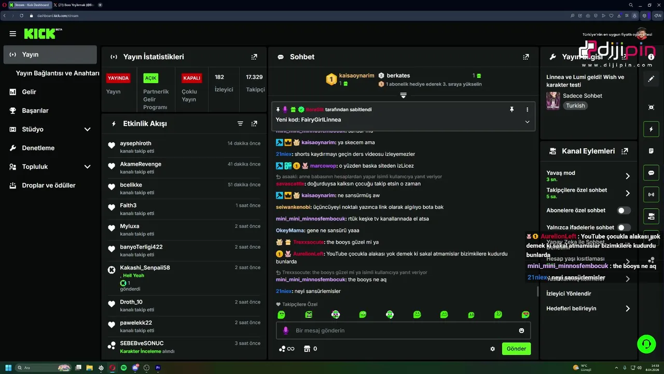Image resolution: width=664 pixels, height=374 pixels.
Task: Pop out the Yayın İstatistikleri panel
Action: tap(254, 57)
